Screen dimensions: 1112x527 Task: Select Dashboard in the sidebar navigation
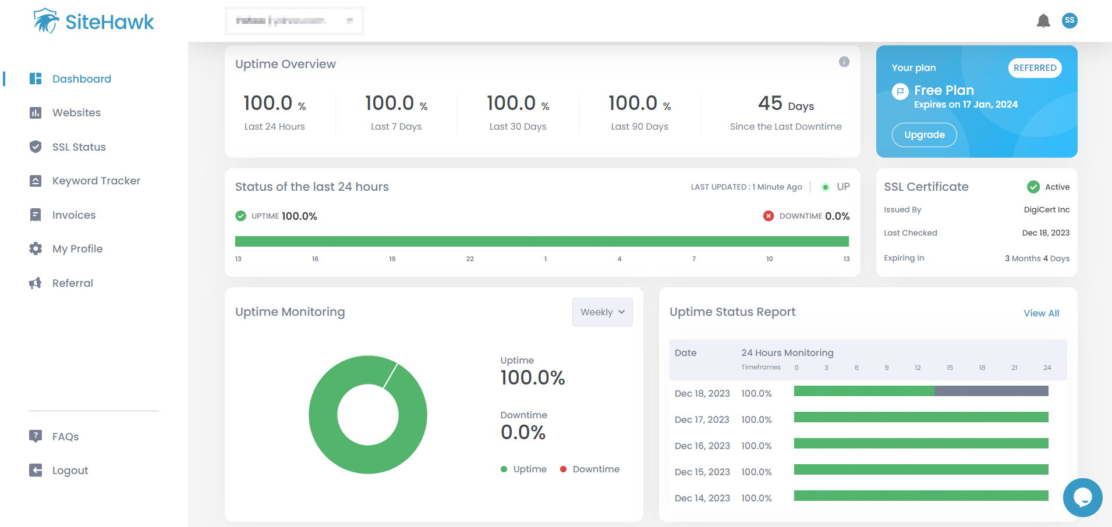coord(82,79)
